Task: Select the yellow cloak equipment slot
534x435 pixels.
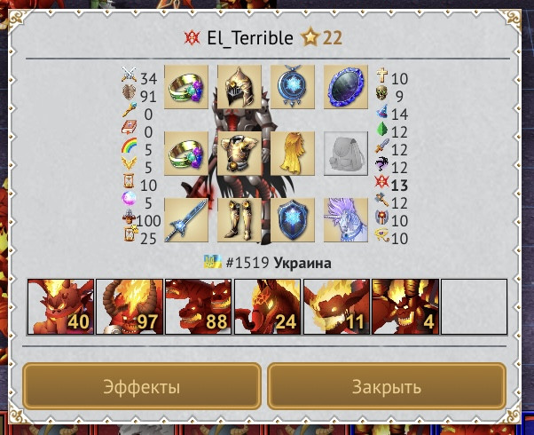Action: (293, 154)
